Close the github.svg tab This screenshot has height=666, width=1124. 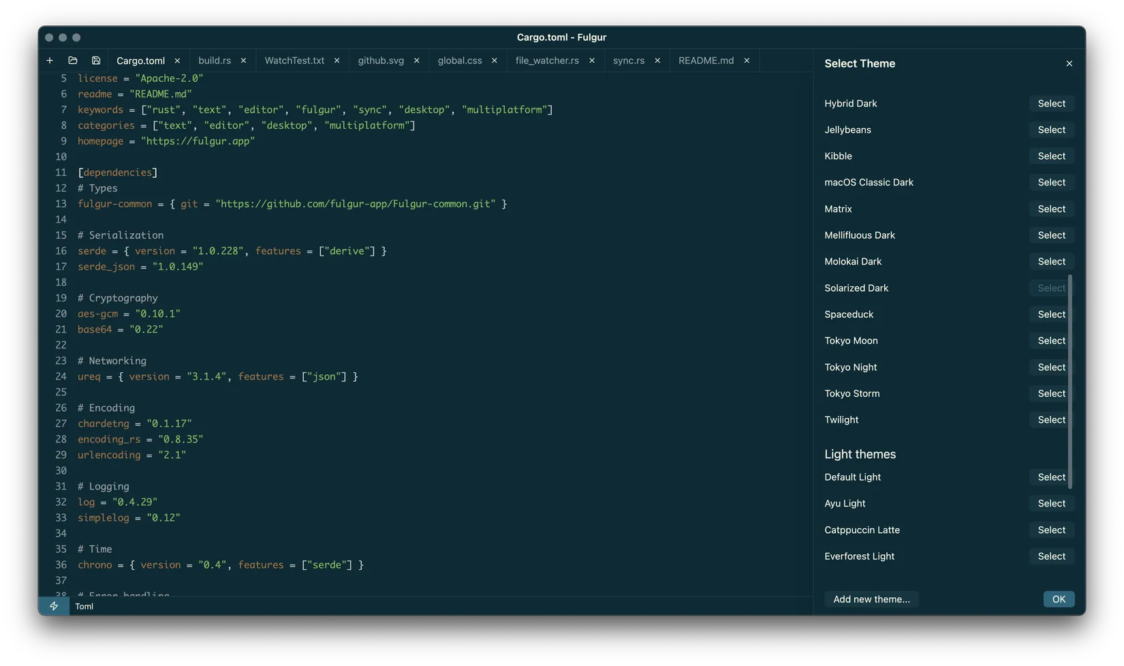click(x=416, y=60)
